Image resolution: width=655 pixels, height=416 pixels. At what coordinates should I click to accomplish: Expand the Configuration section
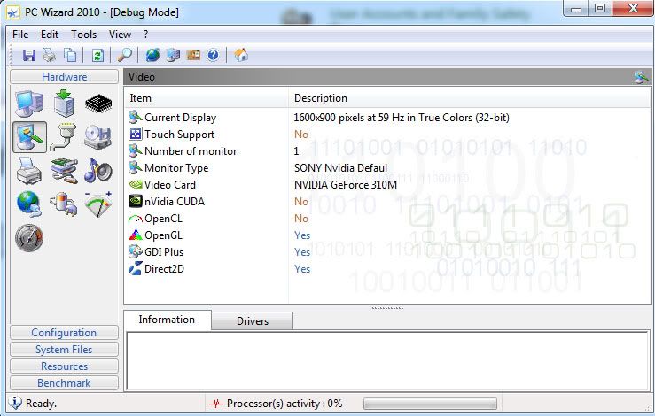click(64, 333)
